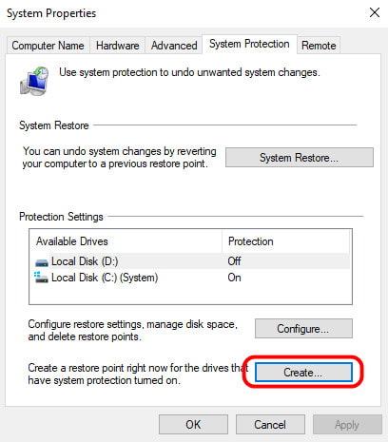Select the Local Disk (C:) (System) row

[x=190, y=278]
